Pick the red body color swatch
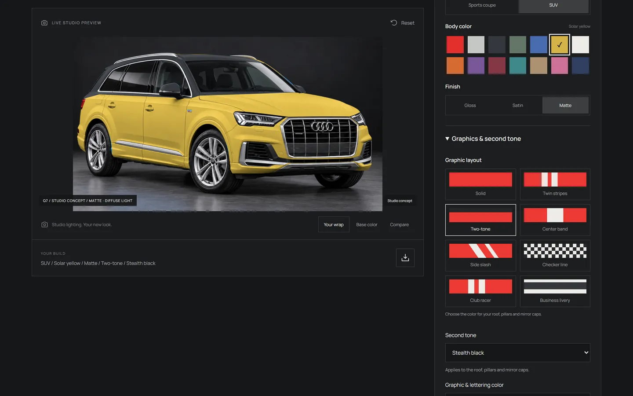 pyautogui.click(x=455, y=44)
